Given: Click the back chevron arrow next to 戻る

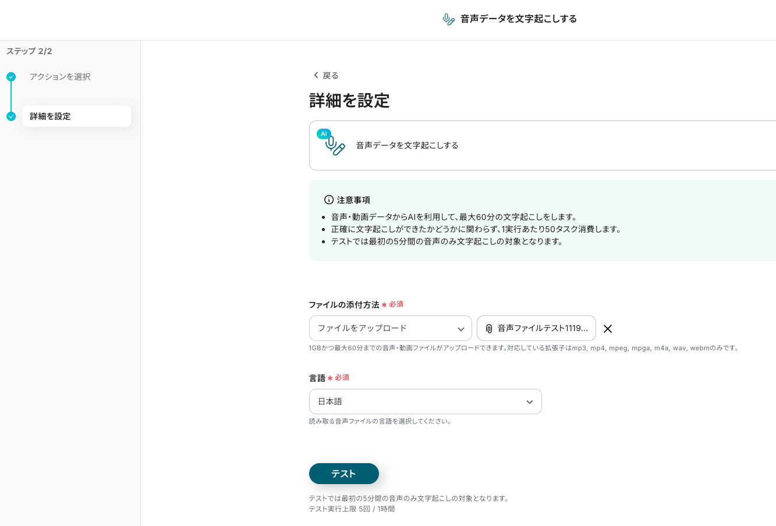Looking at the screenshot, I should click(x=316, y=76).
